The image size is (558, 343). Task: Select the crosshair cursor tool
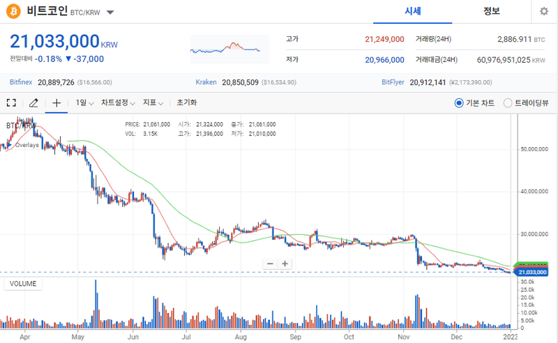pyautogui.click(x=56, y=102)
